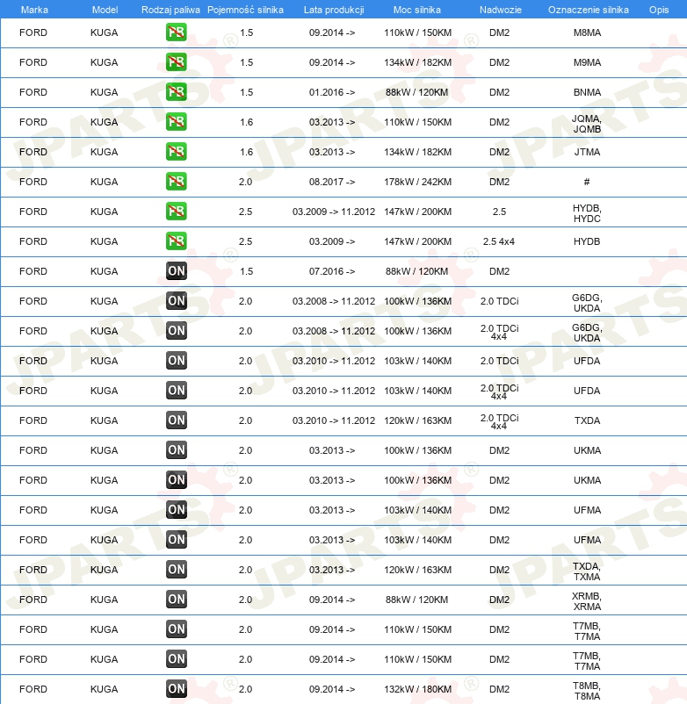Click the ON diesel icon in the 07.2016 row
This screenshot has height=704, width=687.
pos(176,271)
